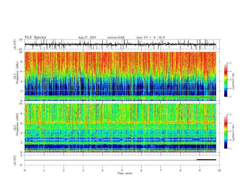This screenshot has width=247, height=191.
Task: Click the "ch.1(V)" waveform axis label
Action: tap(15, 44)
